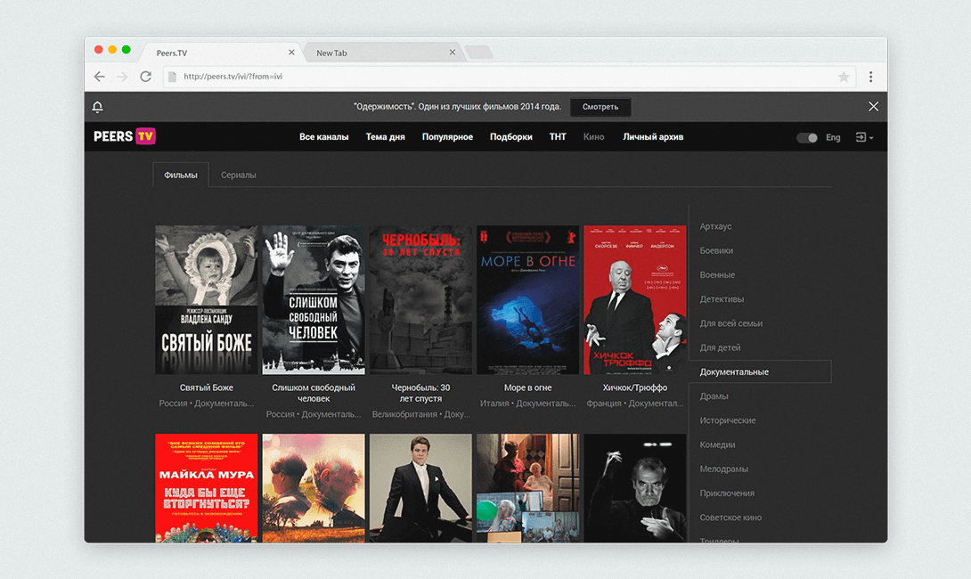Click the PEERS TV logo
Viewport: 971px width, 579px height.
click(x=125, y=136)
